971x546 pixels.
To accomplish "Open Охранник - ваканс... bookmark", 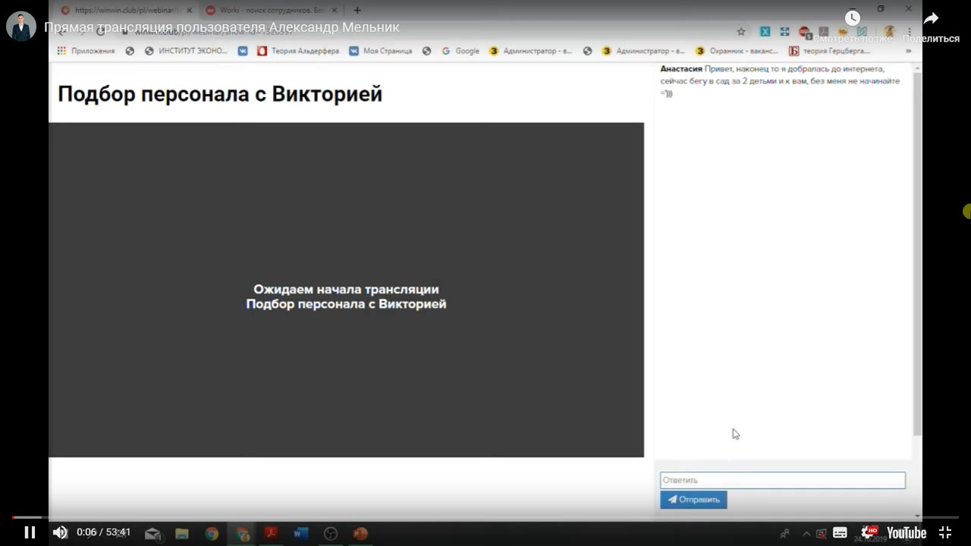I will click(x=737, y=51).
